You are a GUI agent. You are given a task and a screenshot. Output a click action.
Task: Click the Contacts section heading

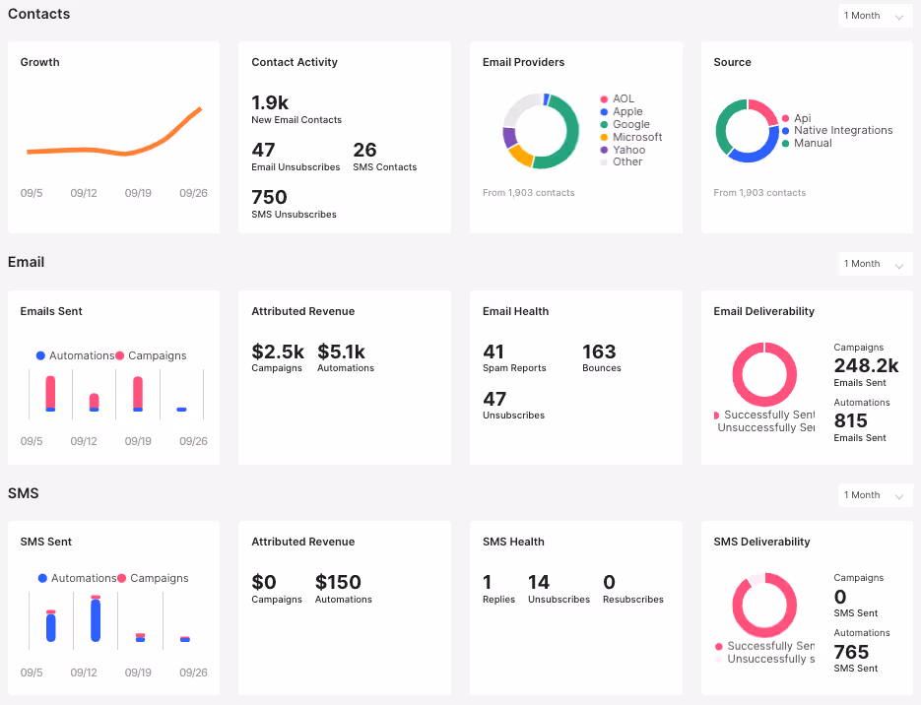tap(38, 14)
